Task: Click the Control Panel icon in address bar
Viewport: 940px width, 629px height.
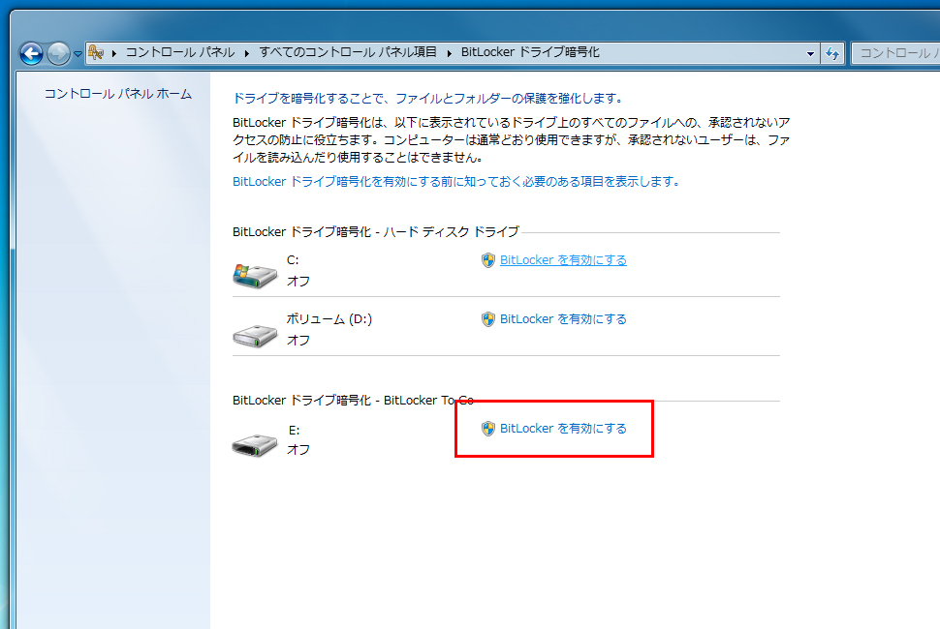Action: tap(96, 52)
